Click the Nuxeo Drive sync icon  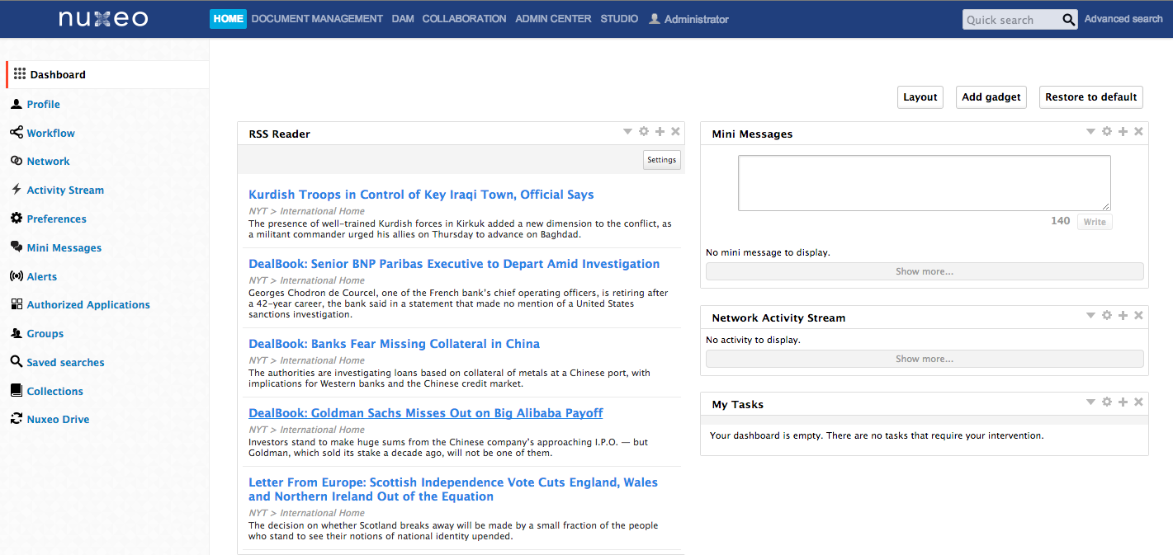17,419
